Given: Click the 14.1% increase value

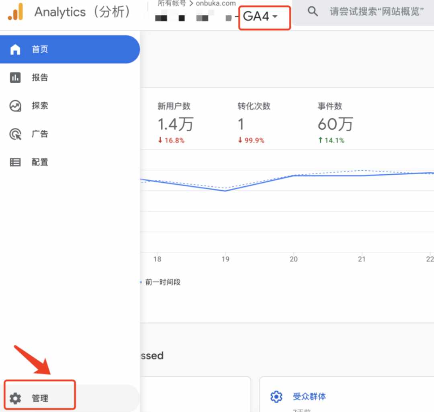Looking at the screenshot, I should click(x=331, y=140).
